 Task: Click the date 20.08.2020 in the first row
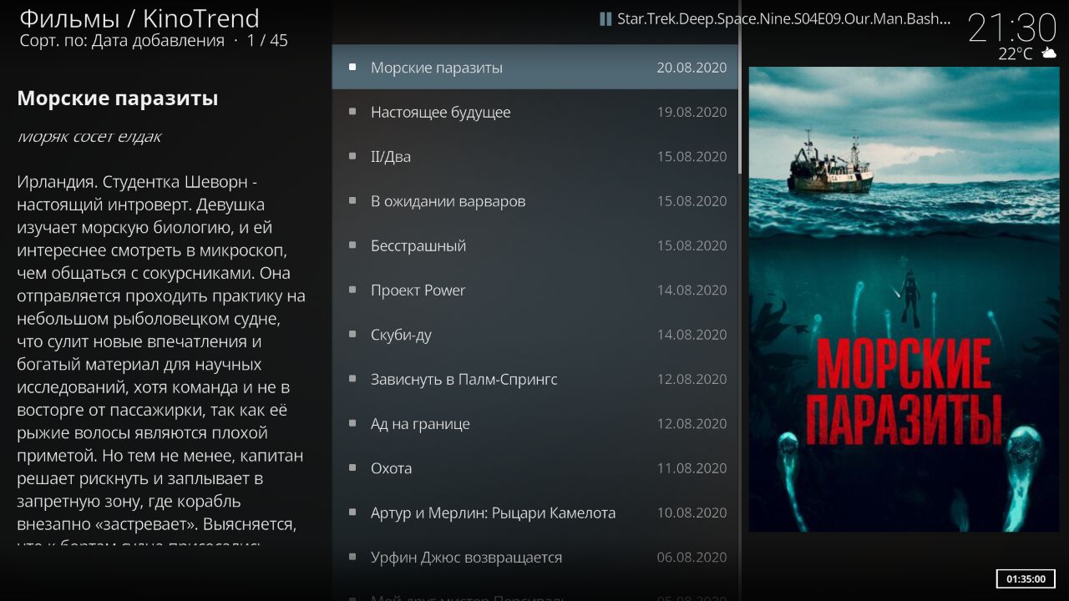(692, 68)
